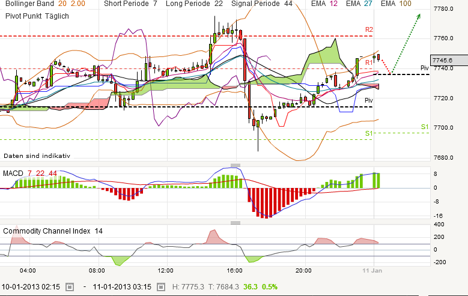Click the CCI axis value -200
Image resolution: width=468 pixels, height=296 pixels.
[440, 262]
